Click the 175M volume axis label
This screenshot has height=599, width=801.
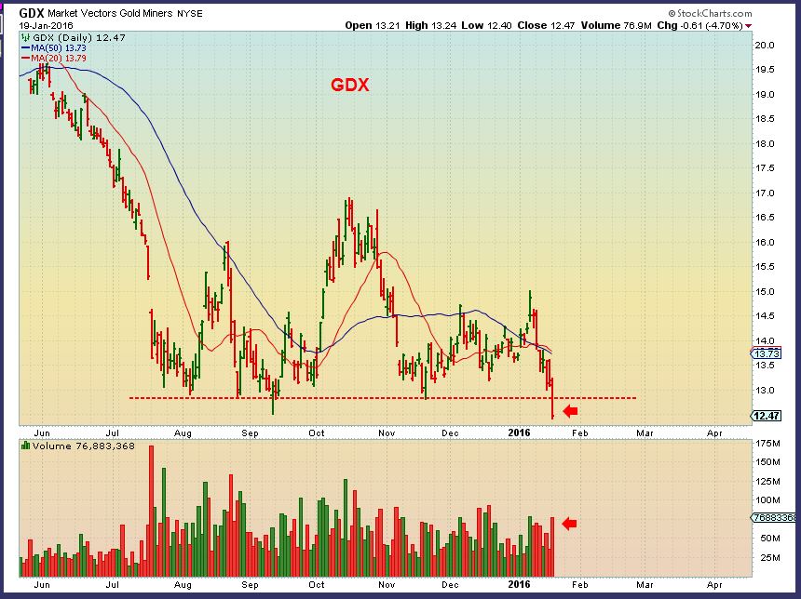(767, 444)
